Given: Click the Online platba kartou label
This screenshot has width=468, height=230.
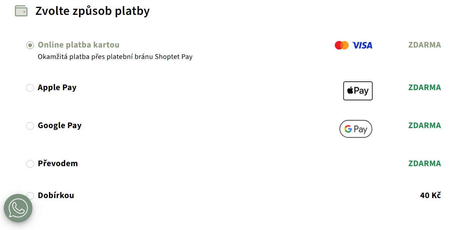Looking at the screenshot, I should (79, 45).
